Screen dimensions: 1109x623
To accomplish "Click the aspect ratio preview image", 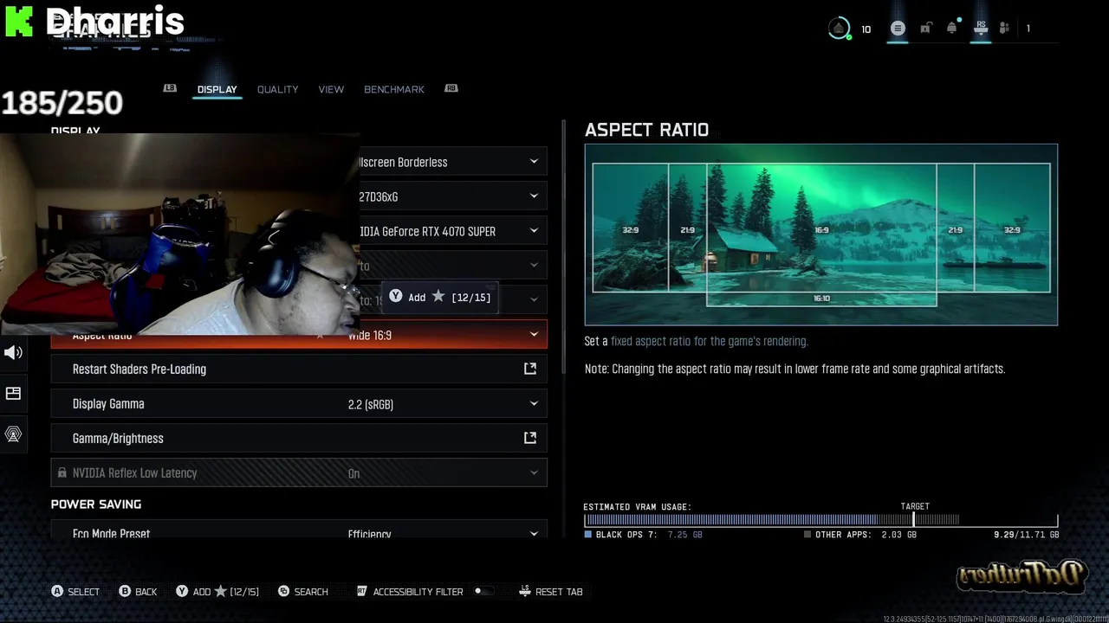I will [x=820, y=234].
